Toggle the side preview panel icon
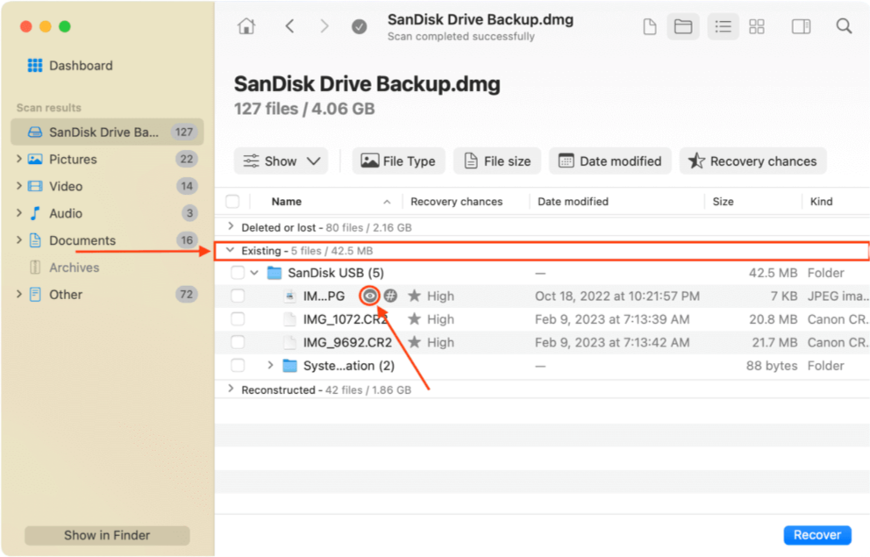This screenshot has width=870, height=557. click(x=801, y=27)
